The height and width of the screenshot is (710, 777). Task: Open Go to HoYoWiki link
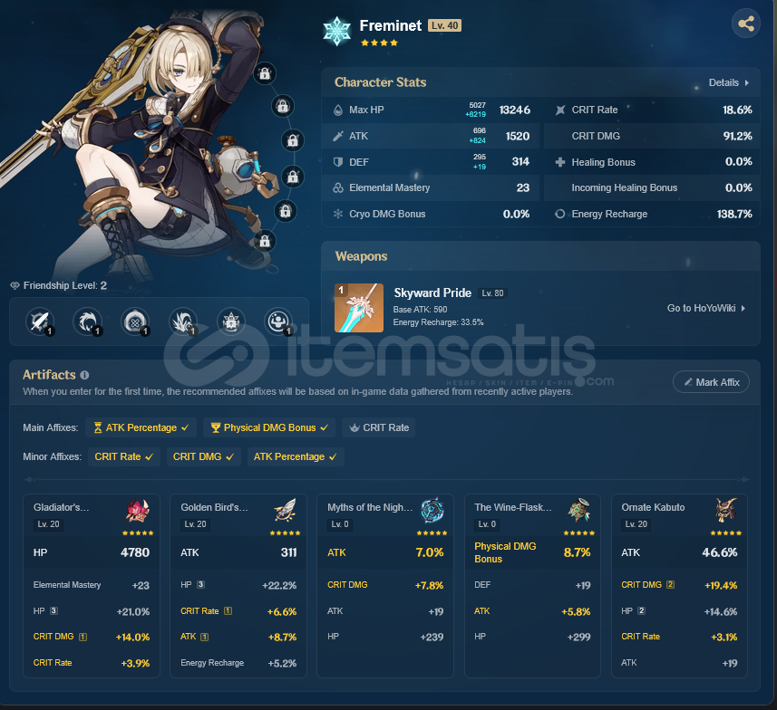pyautogui.click(x=705, y=308)
